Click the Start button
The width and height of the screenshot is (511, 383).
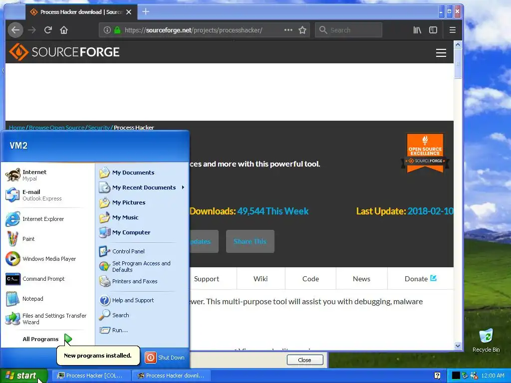23,376
